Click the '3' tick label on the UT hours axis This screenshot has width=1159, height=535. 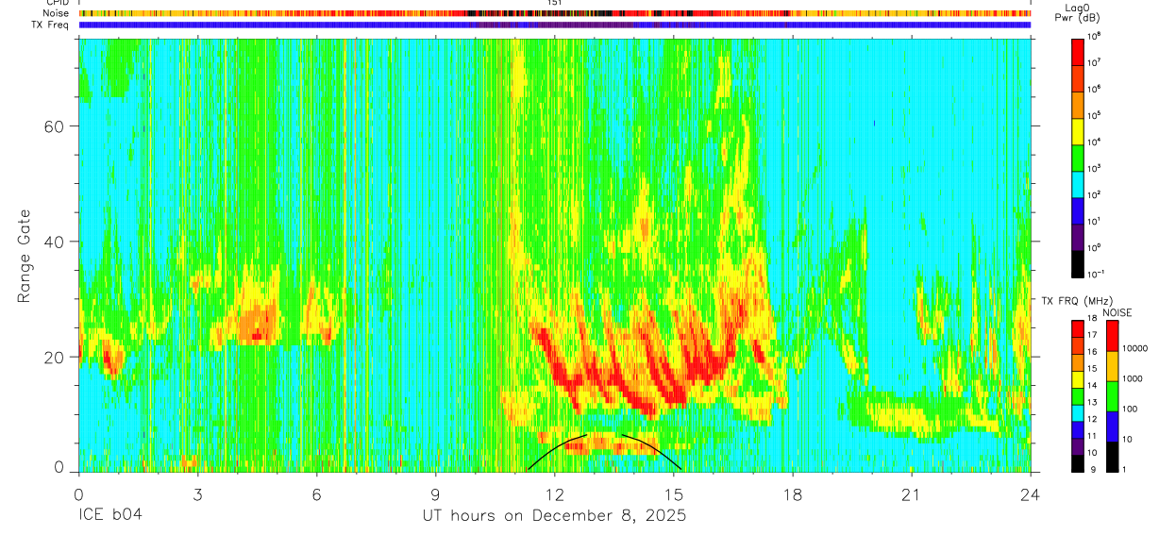pyautogui.click(x=197, y=493)
